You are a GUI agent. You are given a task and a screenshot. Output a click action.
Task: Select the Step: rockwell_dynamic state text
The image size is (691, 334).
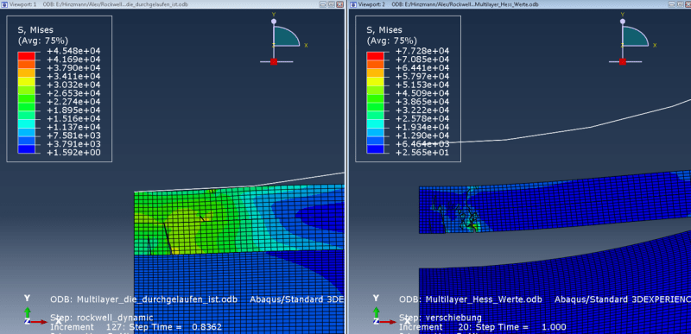[102, 318]
